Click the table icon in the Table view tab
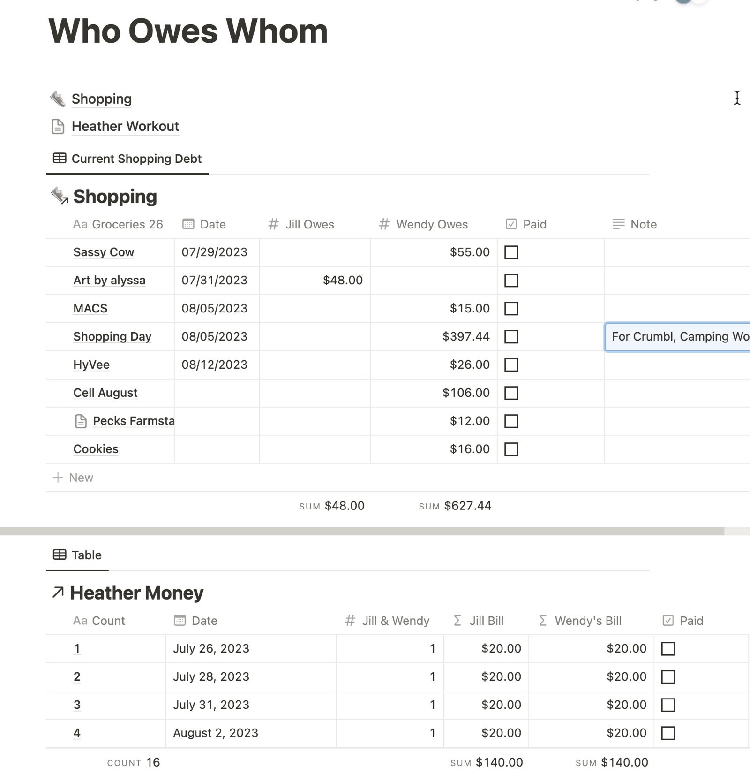The height and width of the screenshot is (775, 750). point(60,555)
